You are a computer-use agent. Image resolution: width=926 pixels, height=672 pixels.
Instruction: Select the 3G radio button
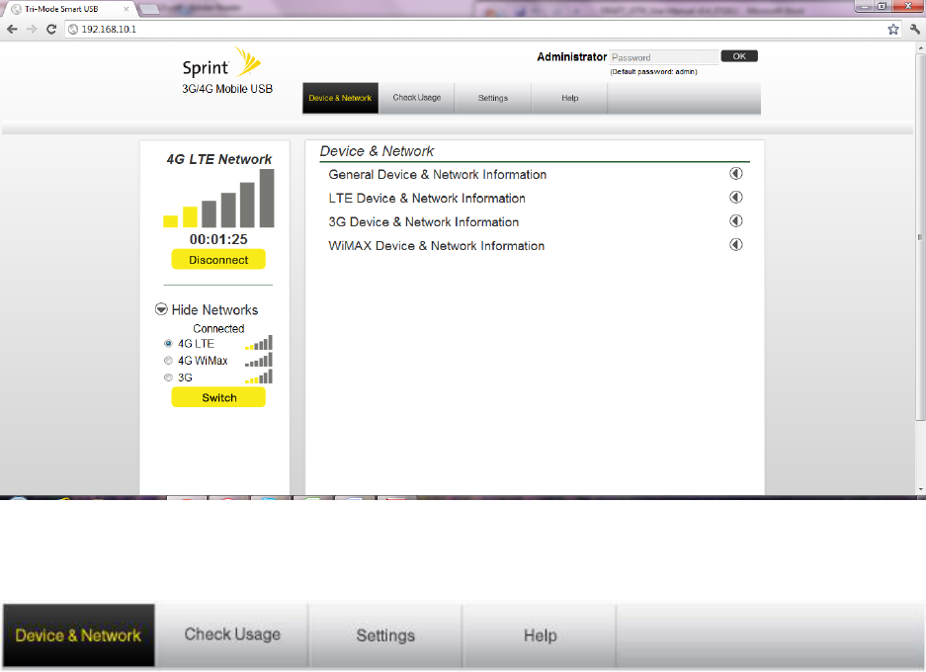tap(168, 378)
